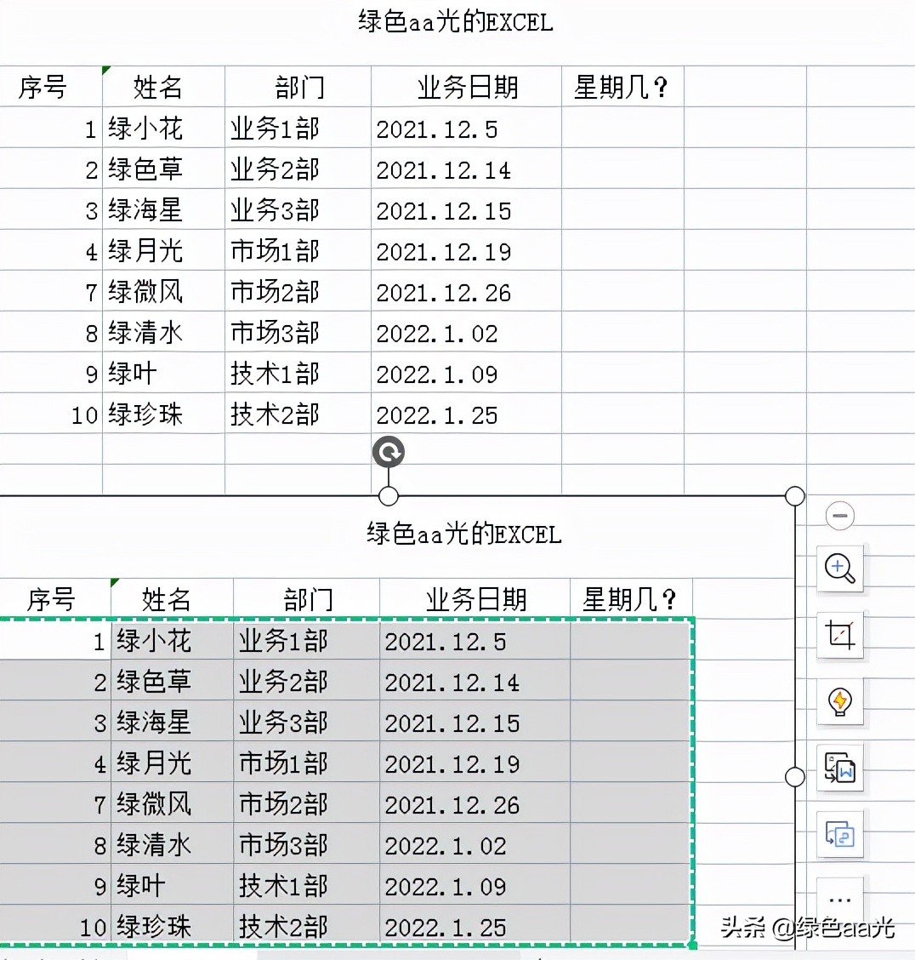The image size is (915, 960).
Task: Select worksheet cell 绿珍珠
Action: (x=163, y=414)
